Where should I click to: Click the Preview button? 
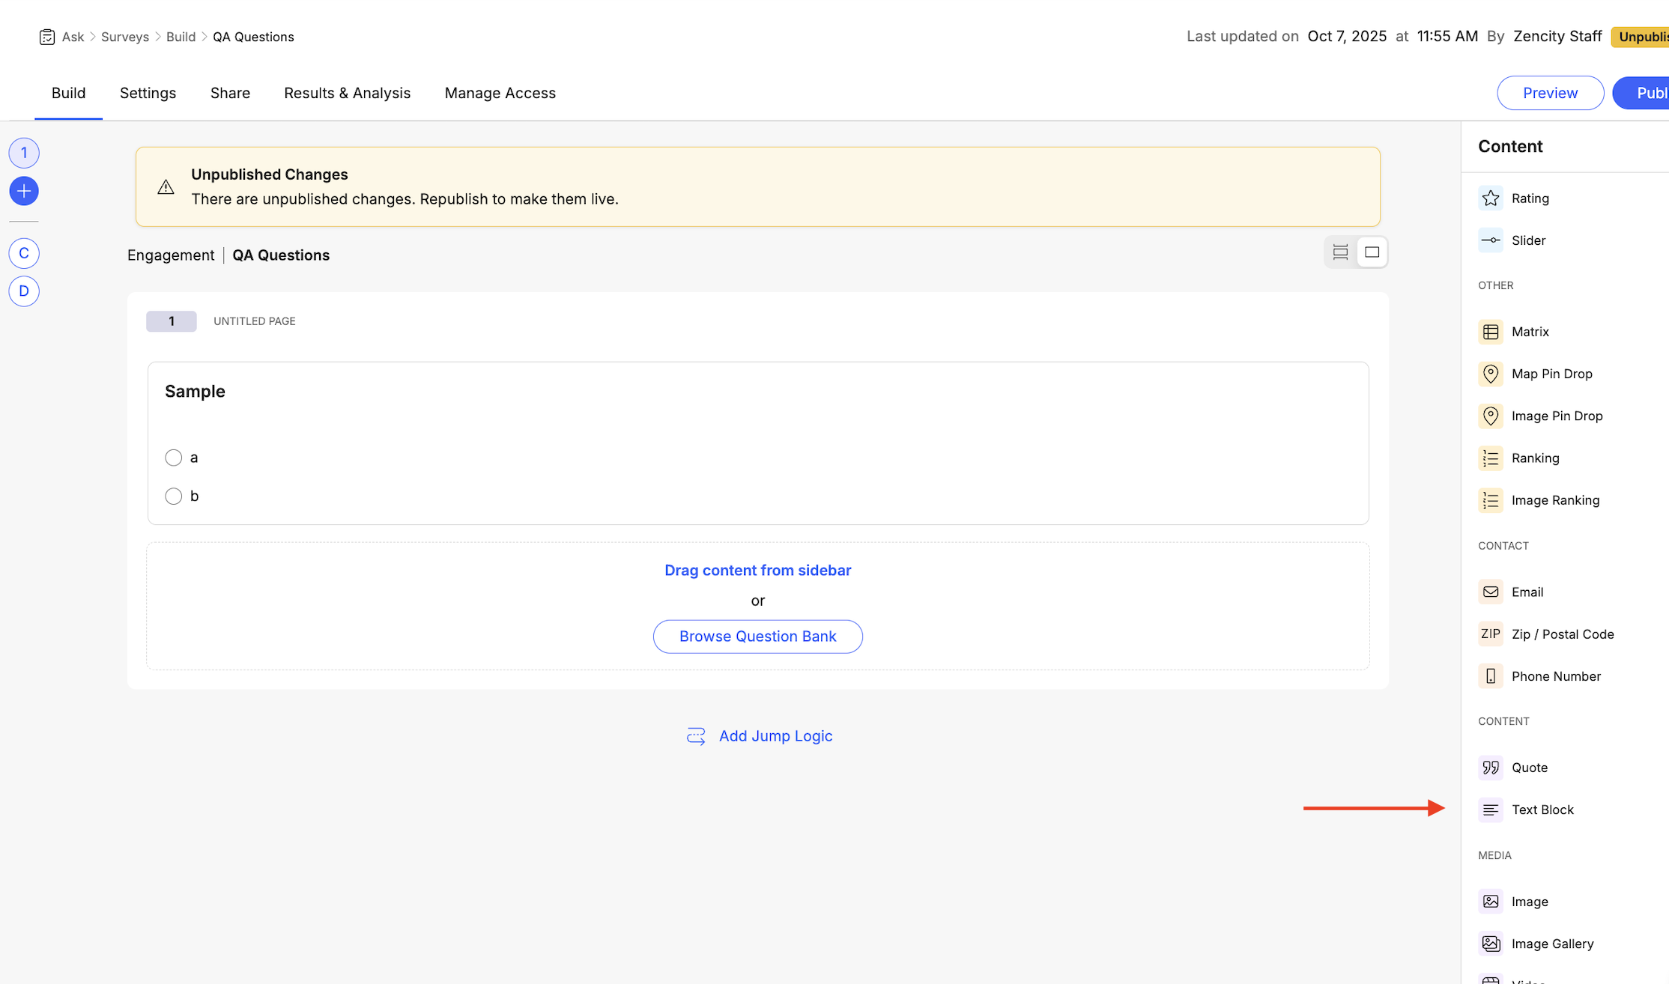tap(1550, 93)
